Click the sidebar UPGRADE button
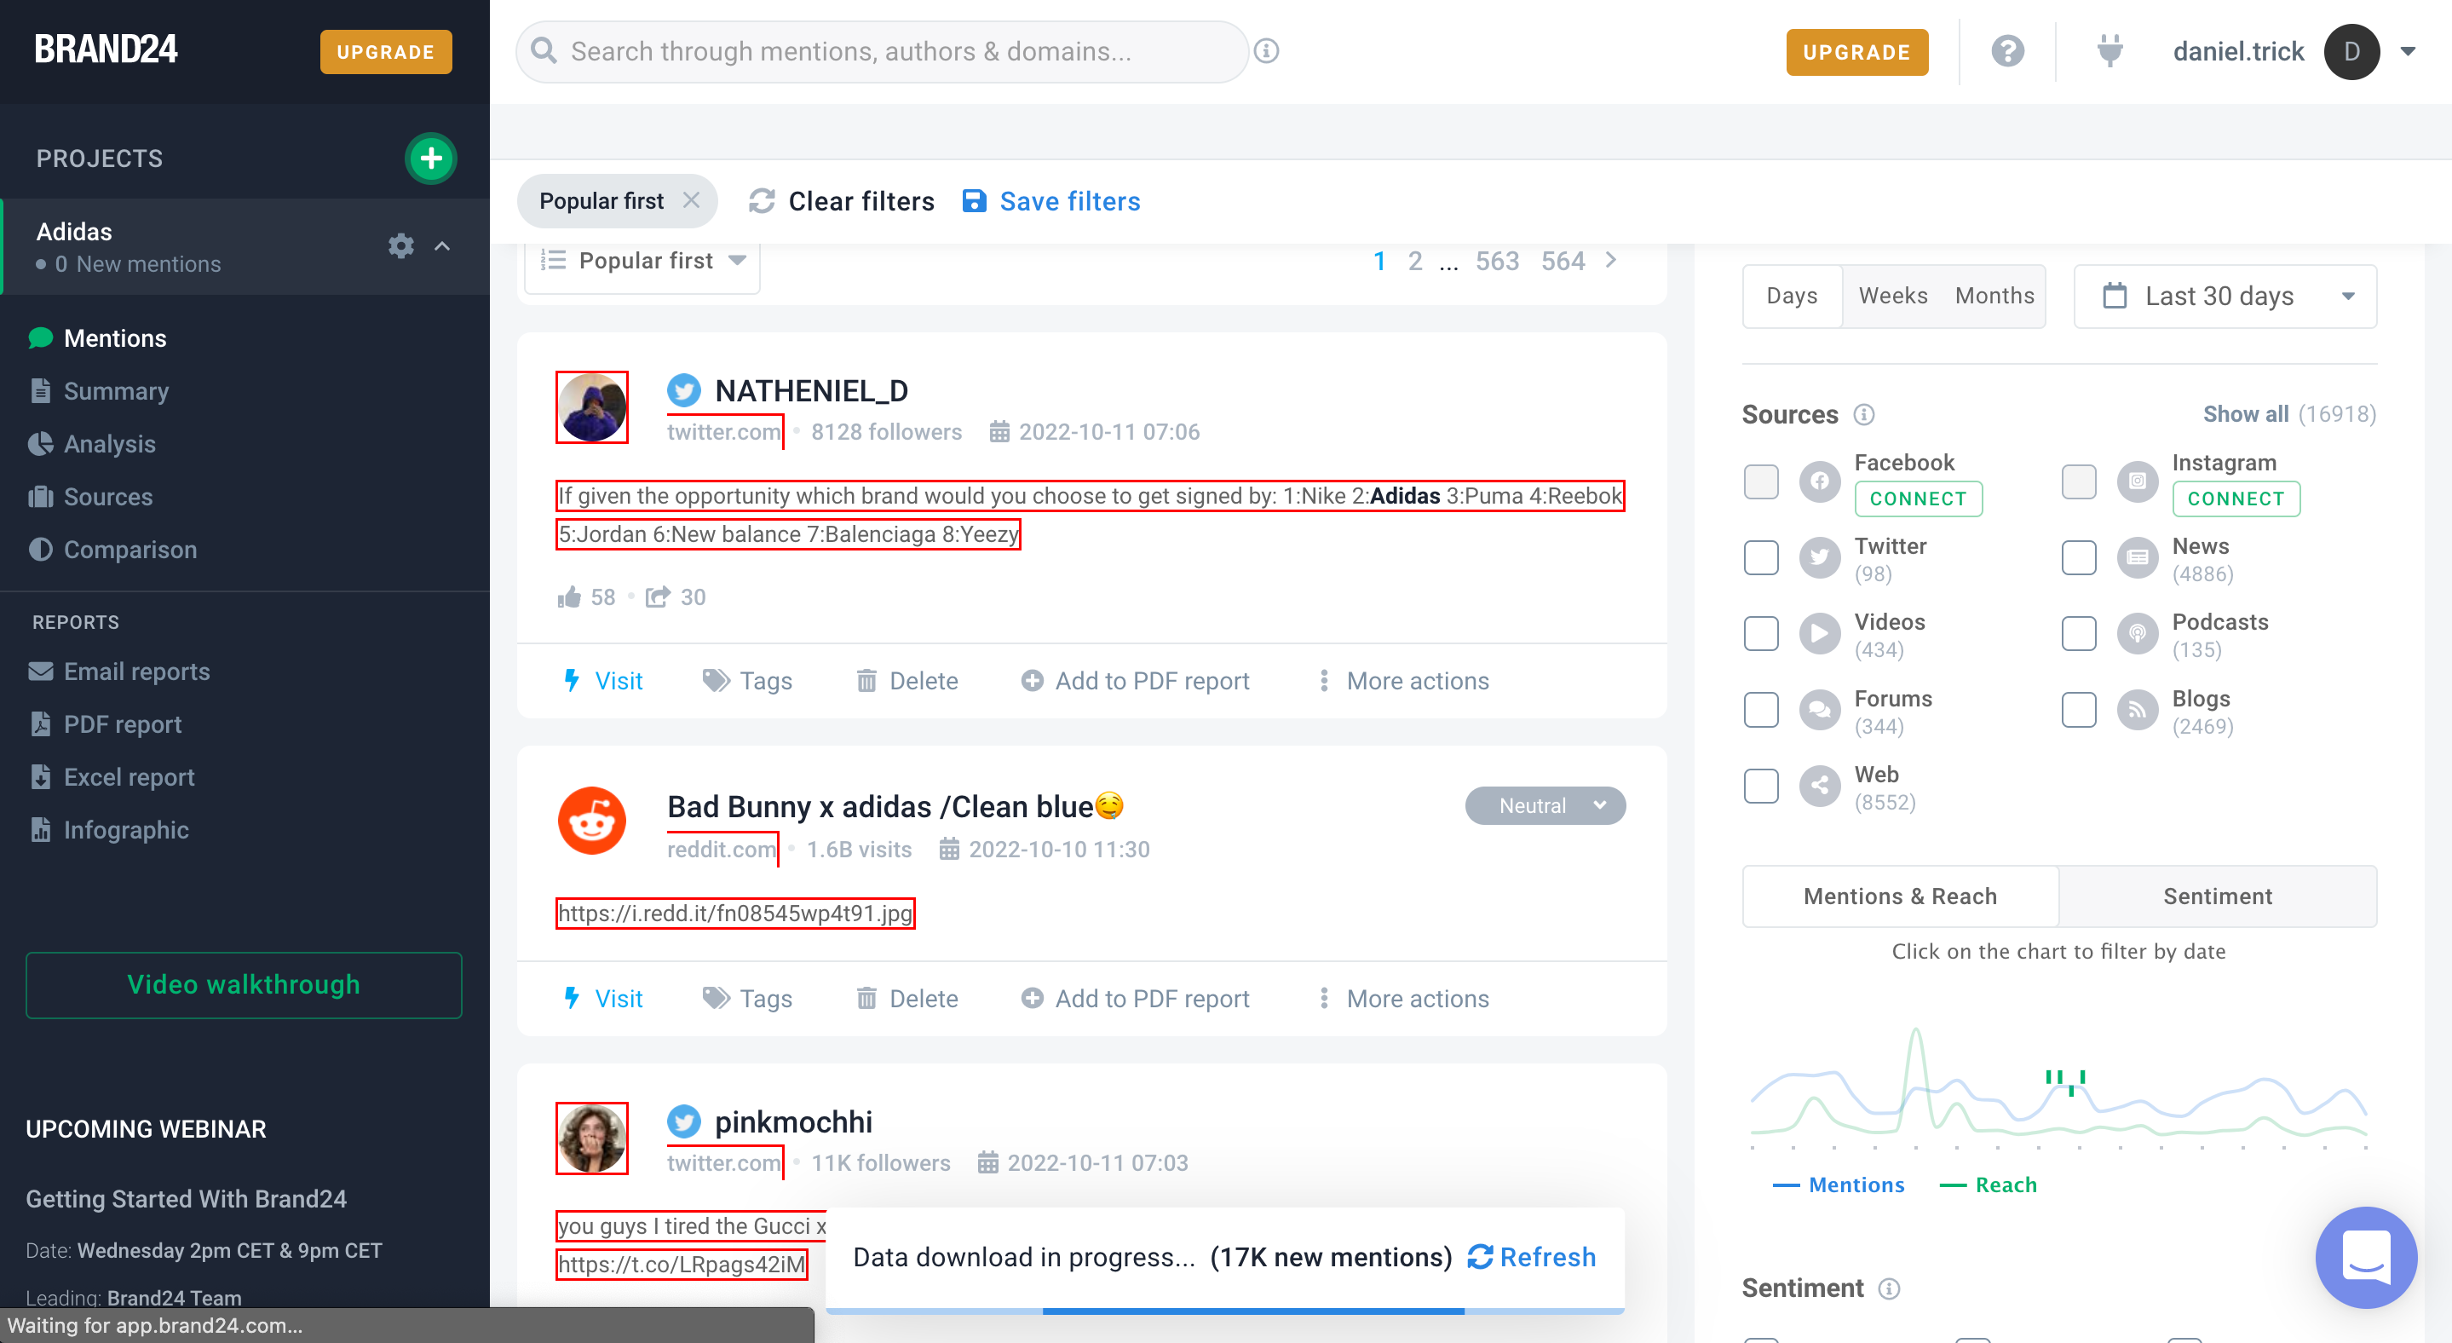The image size is (2452, 1343). point(385,51)
